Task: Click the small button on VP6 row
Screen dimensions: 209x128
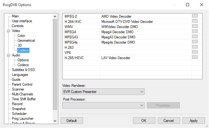Action: pyautogui.click(x=195, y=52)
